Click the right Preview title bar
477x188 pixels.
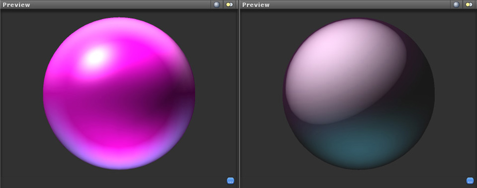click(x=358, y=4)
